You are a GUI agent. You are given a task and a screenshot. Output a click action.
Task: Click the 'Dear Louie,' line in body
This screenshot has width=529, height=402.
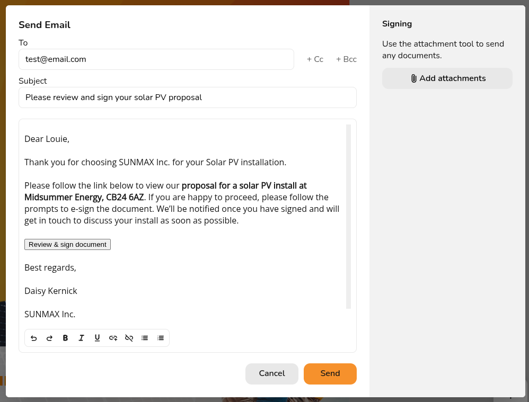click(47, 139)
